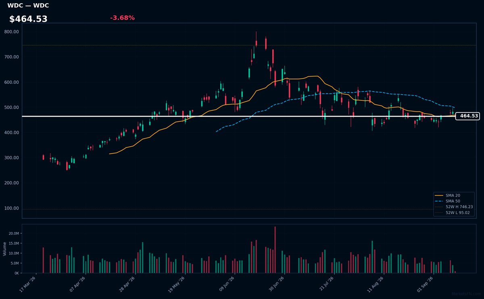
Task: Click the 700.00 price axis label
Action: [x=12, y=57]
